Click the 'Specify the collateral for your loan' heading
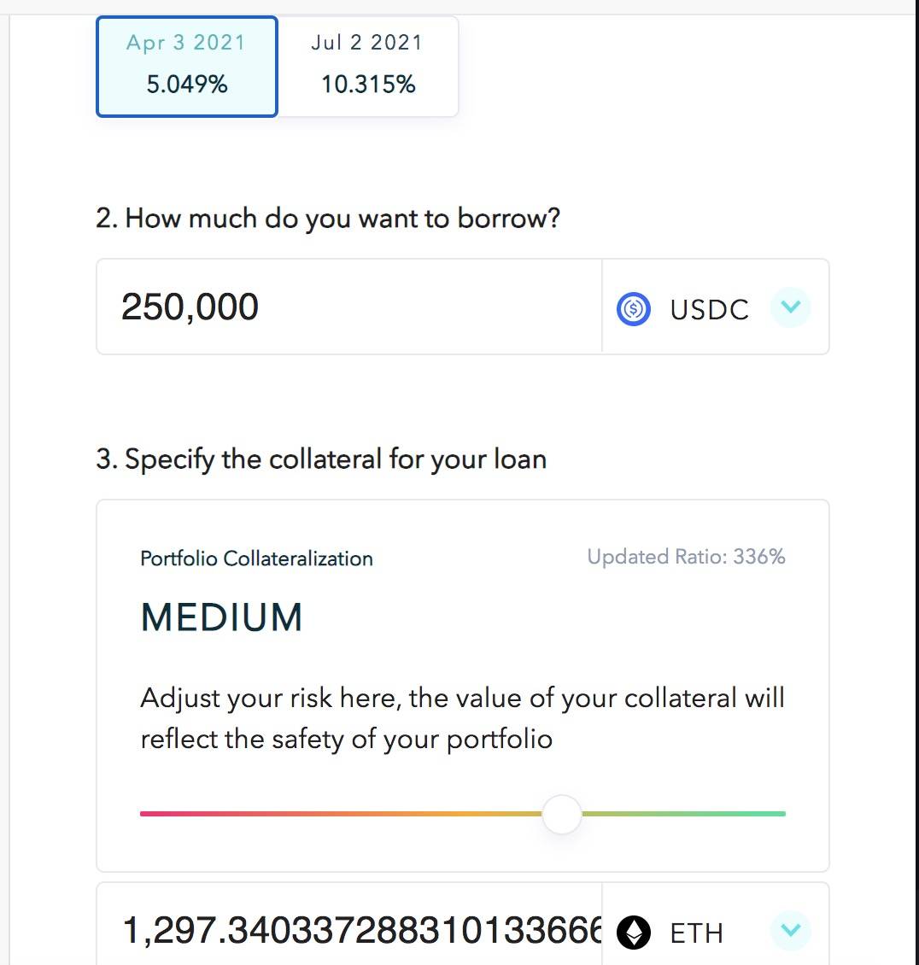The height and width of the screenshot is (965, 919). pos(321,459)
